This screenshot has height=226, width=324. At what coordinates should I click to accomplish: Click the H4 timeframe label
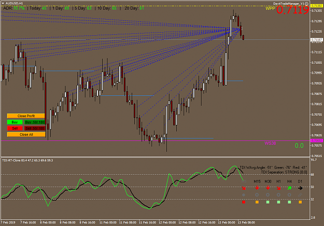tap(289, 181)
